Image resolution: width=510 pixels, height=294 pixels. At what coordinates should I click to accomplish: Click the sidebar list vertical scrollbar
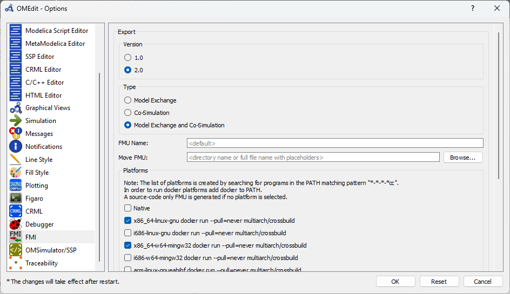[99, 167]
